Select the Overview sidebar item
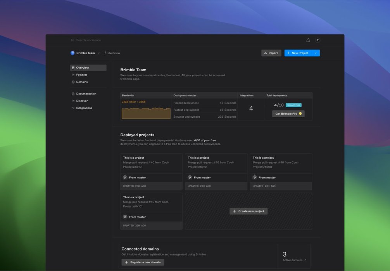 point(88,68)
